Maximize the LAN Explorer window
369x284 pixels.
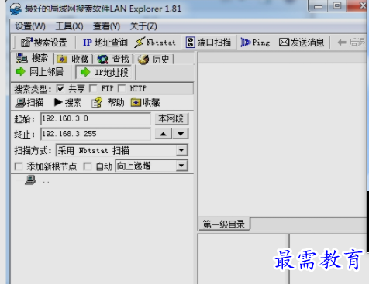pos(336,6)
